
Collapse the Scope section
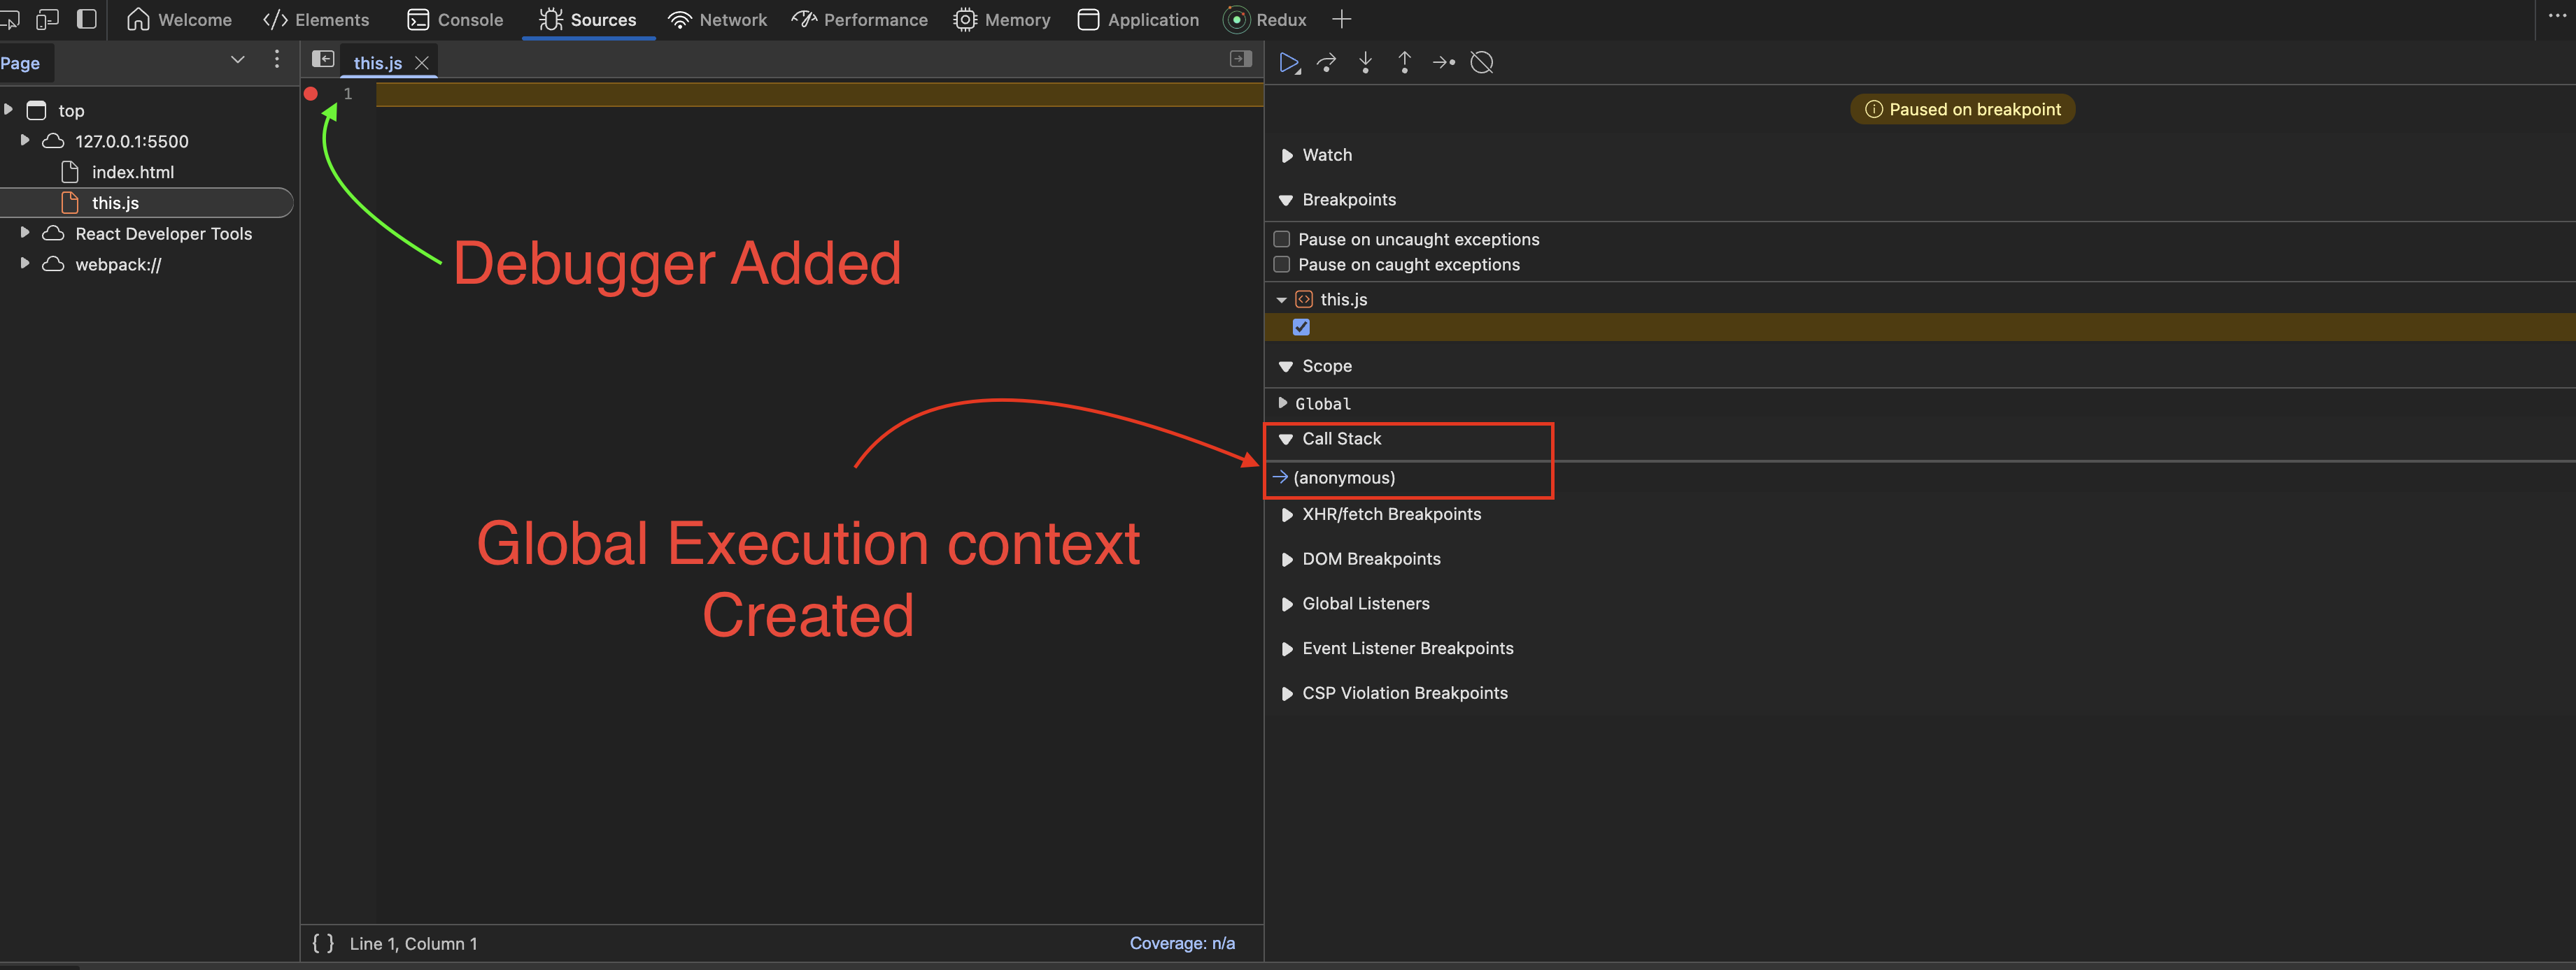coord(1286,368)
